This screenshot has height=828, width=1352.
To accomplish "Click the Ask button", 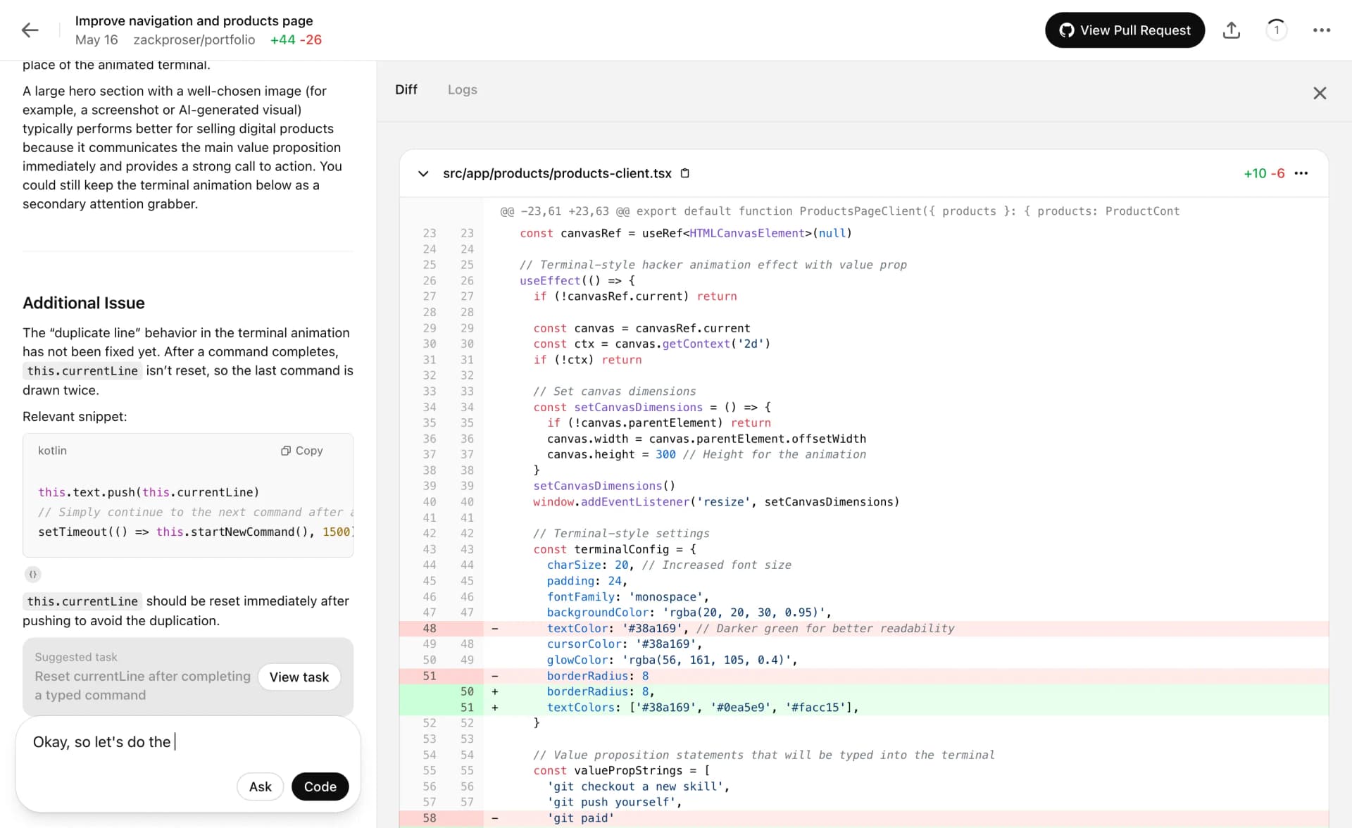I will pos(260,786).
